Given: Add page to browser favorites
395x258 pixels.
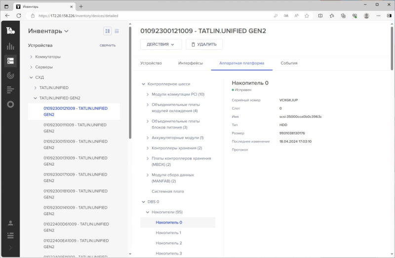Looking at the screenshot, I should click(307, 16).
